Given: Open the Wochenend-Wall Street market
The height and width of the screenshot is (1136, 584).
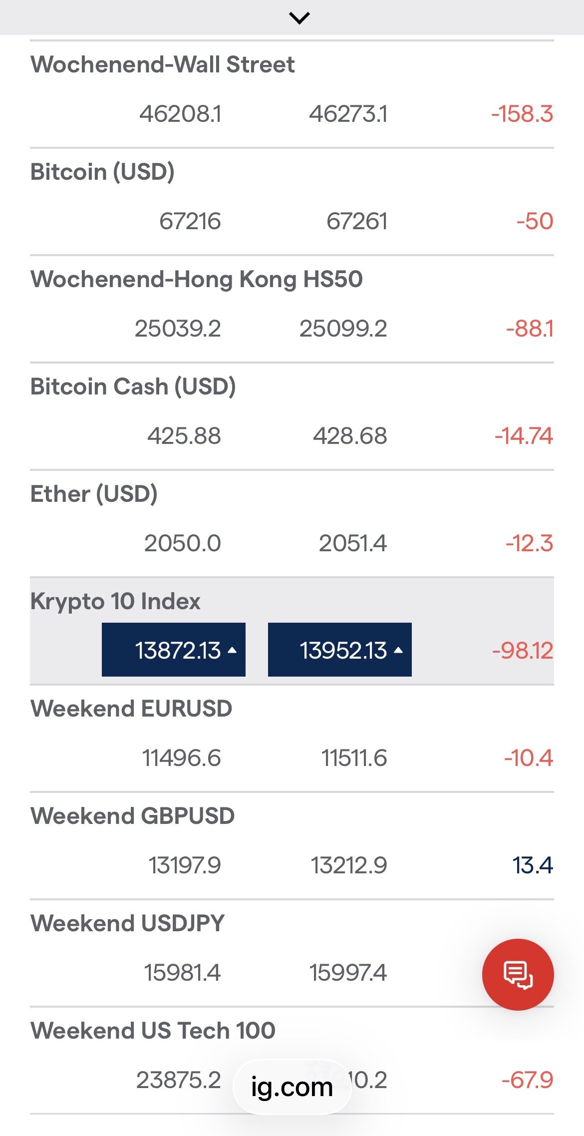Looking at the screenshot, I should (x=163, y=65).
